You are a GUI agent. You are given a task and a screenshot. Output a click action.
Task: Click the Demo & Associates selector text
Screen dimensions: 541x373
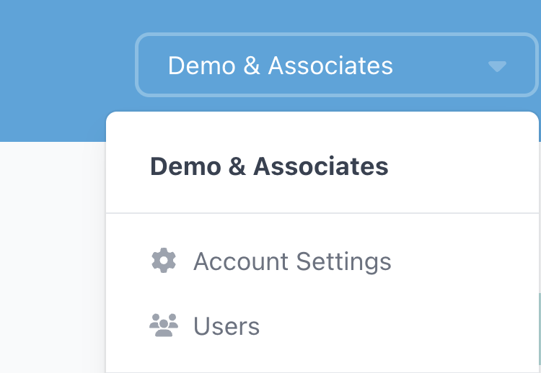280,65
